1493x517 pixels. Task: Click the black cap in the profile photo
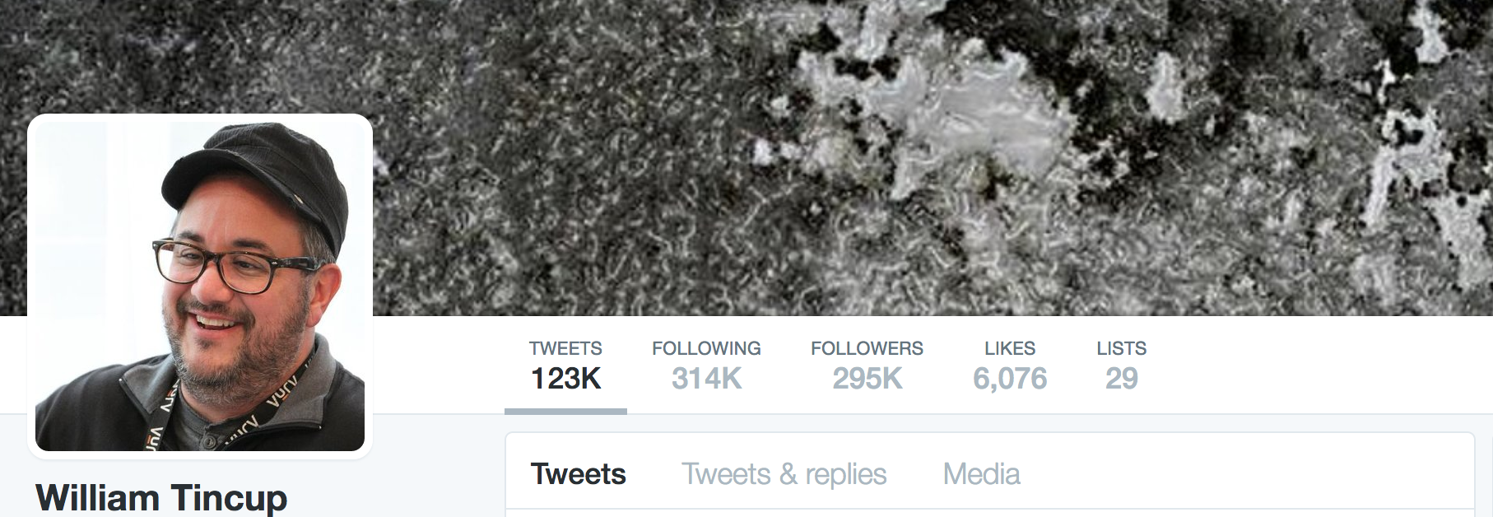pos(263,177)
